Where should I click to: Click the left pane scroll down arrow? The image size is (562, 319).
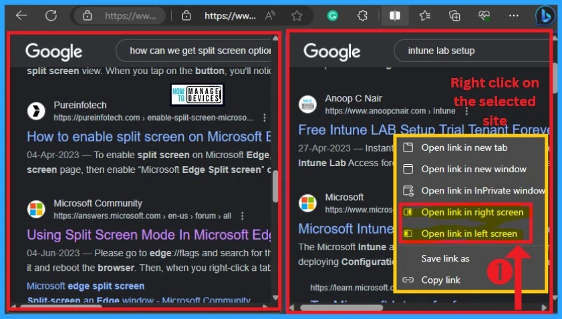click(275, 297)
